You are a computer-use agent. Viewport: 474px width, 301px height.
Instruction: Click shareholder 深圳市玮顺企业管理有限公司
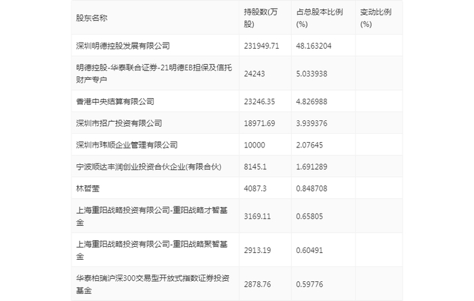[x=127, y=145]
